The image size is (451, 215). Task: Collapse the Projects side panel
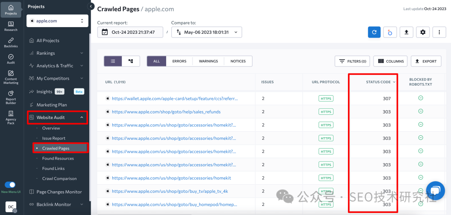[91, 6]
